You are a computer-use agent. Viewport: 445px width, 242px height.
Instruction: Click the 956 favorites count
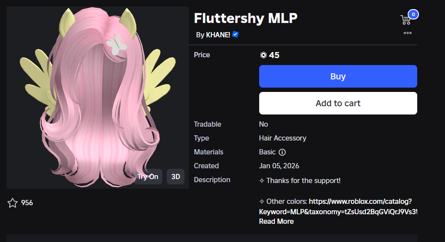pyautogui.click(x=27, y=203)
